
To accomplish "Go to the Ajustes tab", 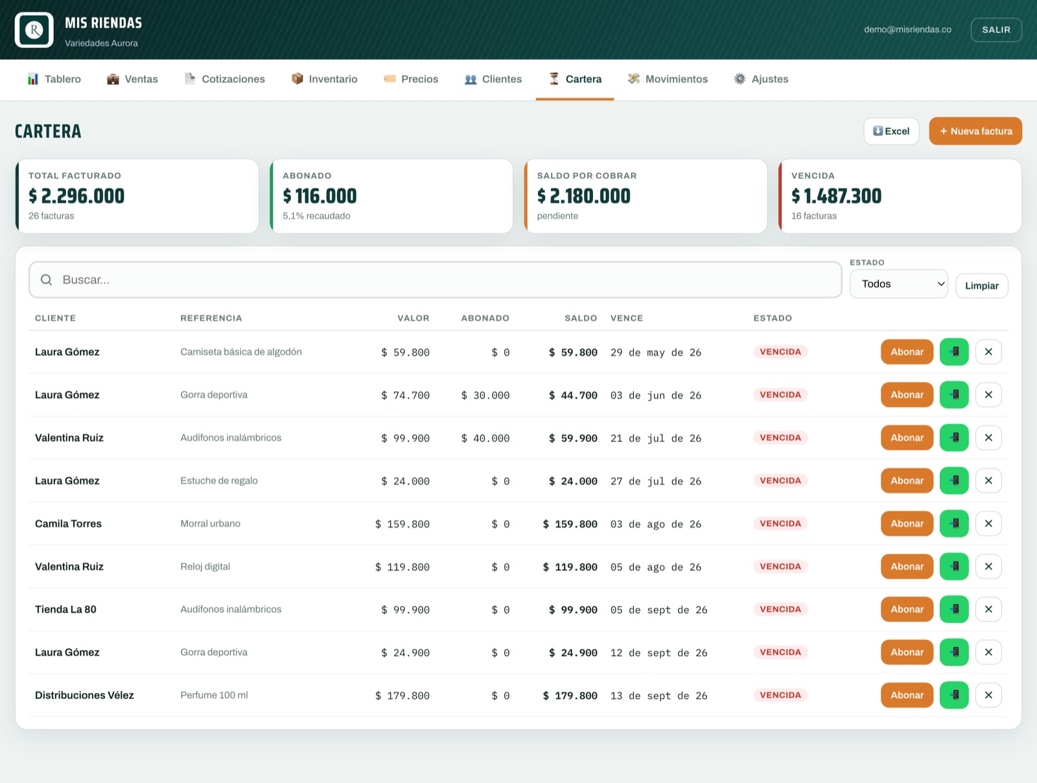I will (761, 79).
